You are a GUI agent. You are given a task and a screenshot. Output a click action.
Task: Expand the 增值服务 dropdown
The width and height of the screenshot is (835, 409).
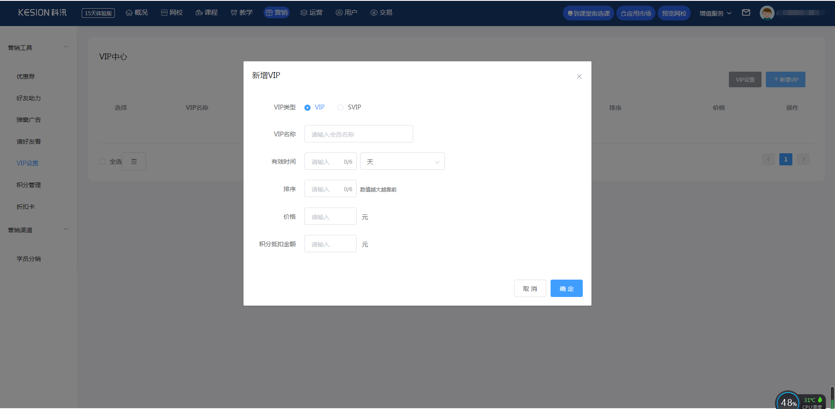[x=715, y=13]
